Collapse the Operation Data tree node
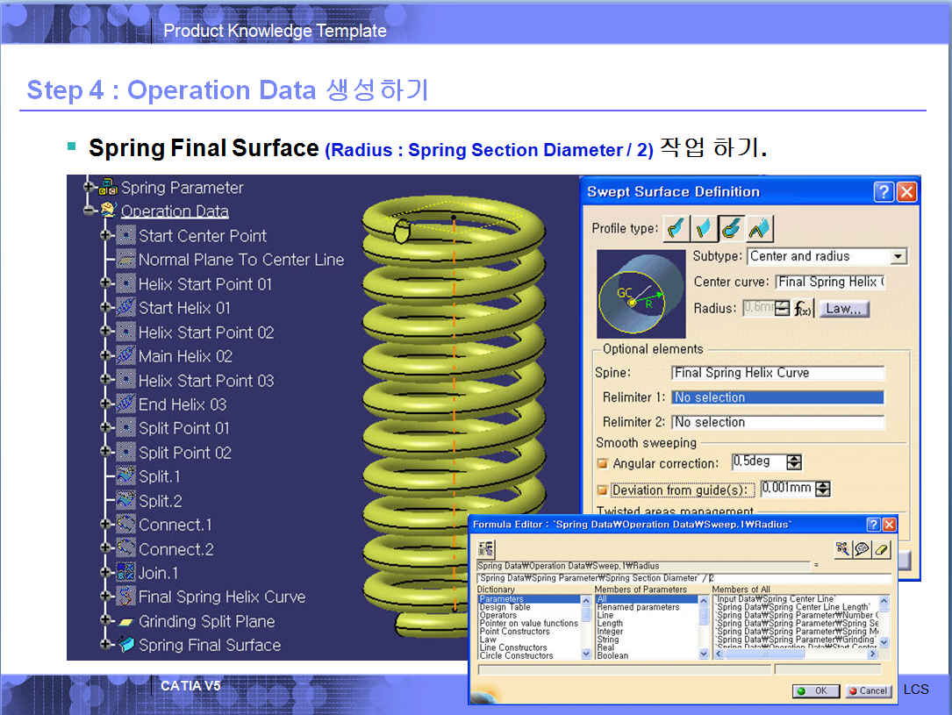The height and width of the screenshot is (715, 952). [89, 211]
